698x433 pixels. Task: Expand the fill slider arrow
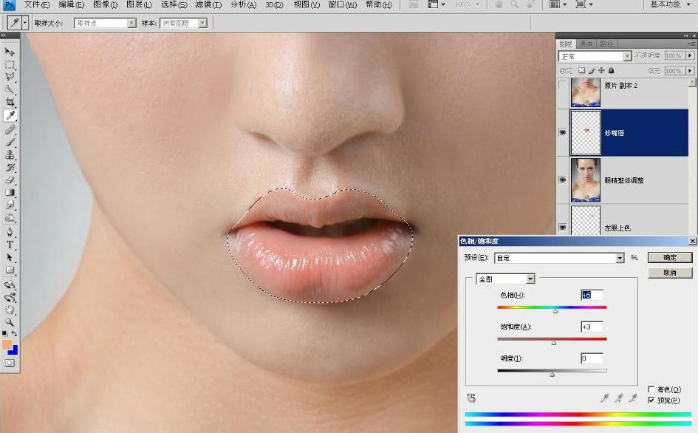click(x=690, y=71)
